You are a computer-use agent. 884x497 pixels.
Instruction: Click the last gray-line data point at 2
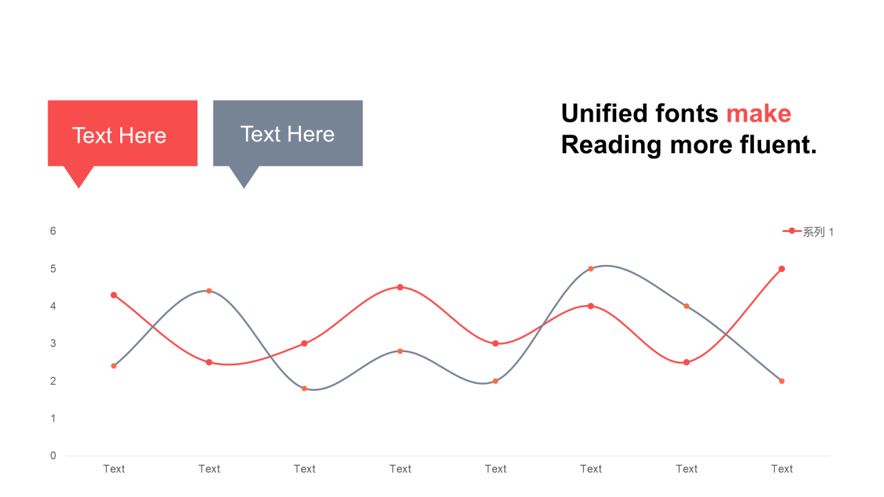click(x=782, y=381)
